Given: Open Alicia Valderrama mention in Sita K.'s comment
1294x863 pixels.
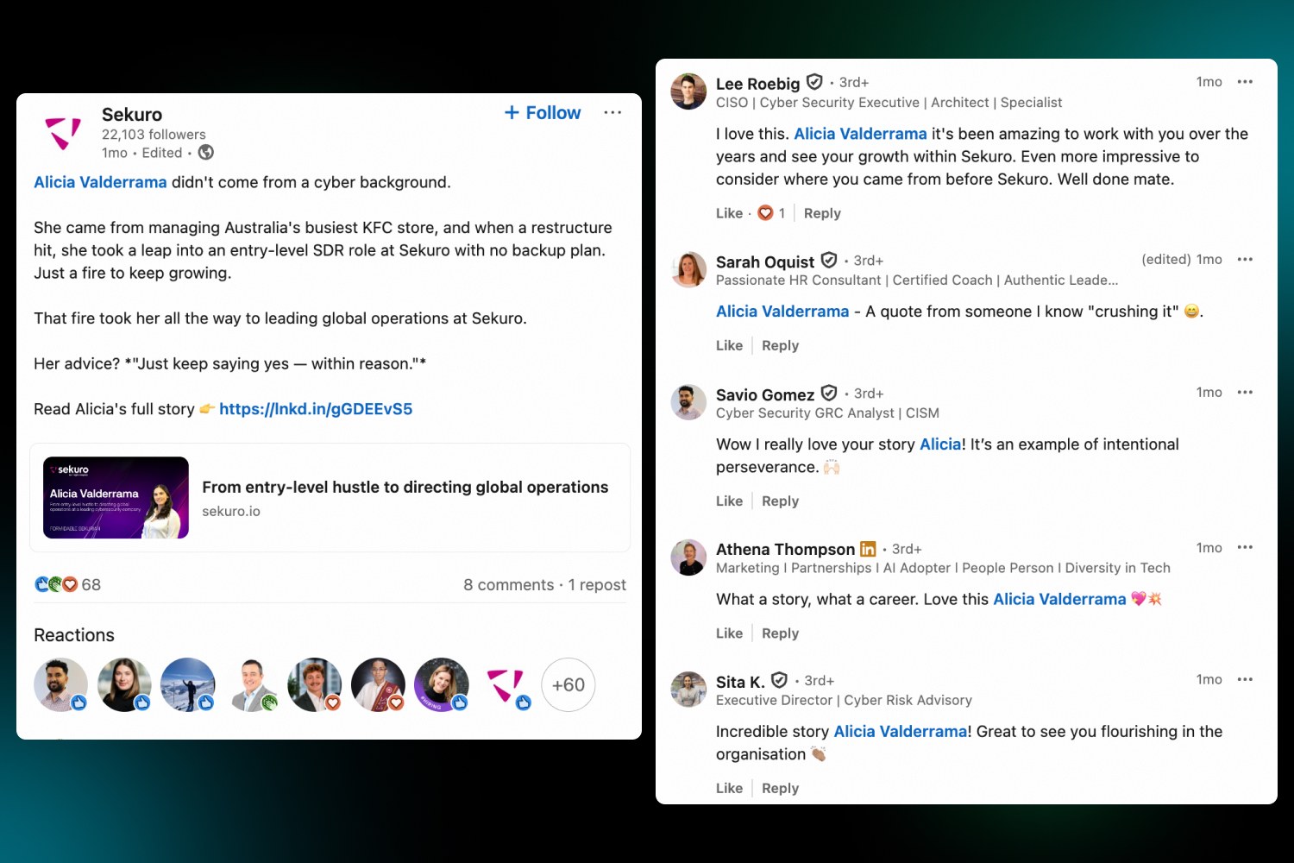Looking at the screenshot, I should 901,732.
